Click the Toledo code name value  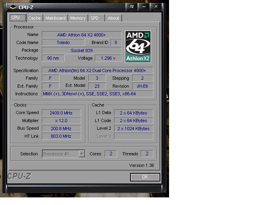tap(63, 42)
